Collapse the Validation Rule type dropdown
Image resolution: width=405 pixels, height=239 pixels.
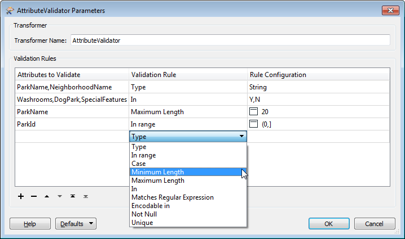point(241,136)
